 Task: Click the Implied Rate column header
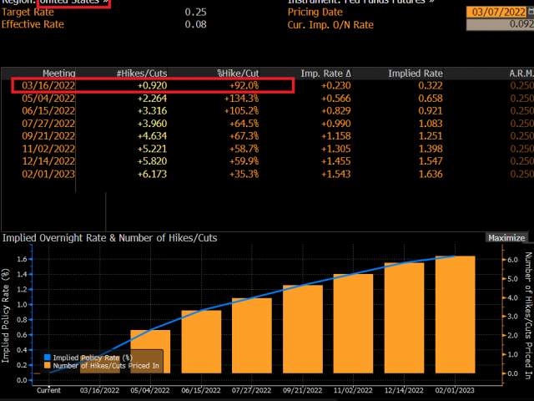415,74
